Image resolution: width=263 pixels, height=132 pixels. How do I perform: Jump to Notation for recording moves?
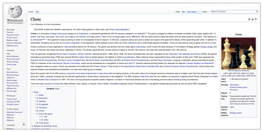coord(45,126)
